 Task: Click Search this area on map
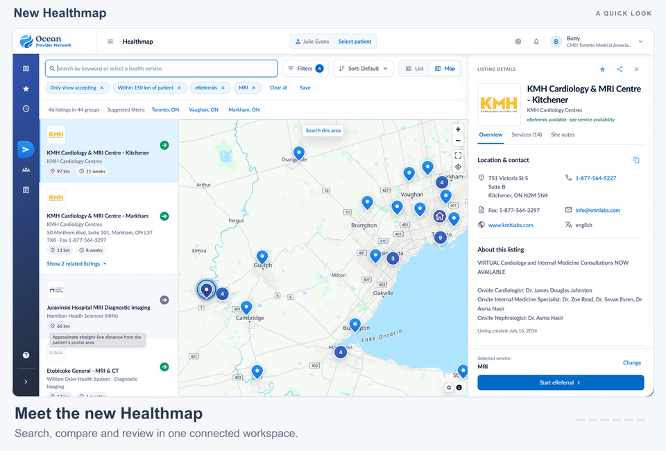(x=323, y=131)
